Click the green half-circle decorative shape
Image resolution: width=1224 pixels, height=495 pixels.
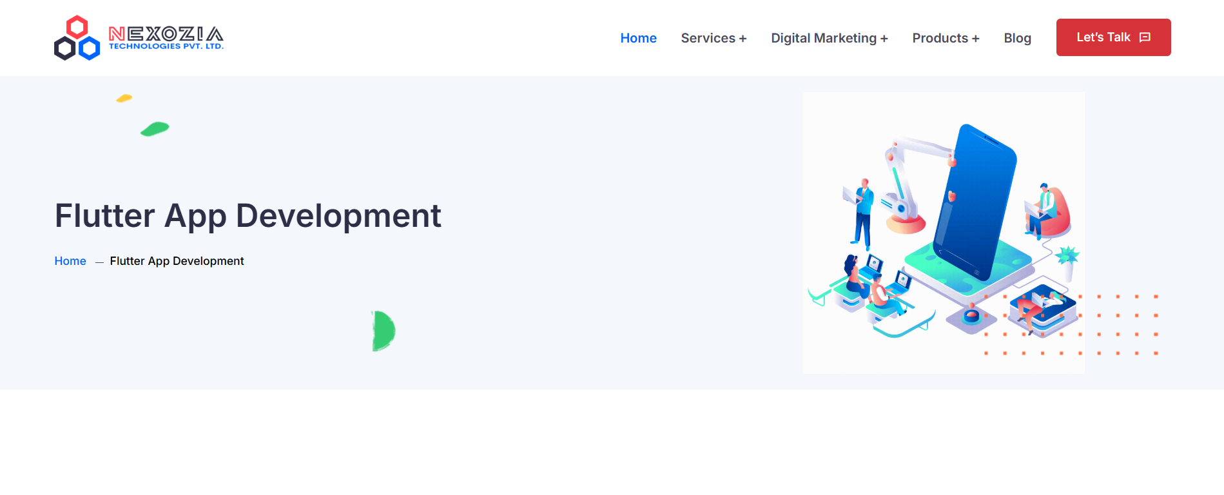[383, 331]
